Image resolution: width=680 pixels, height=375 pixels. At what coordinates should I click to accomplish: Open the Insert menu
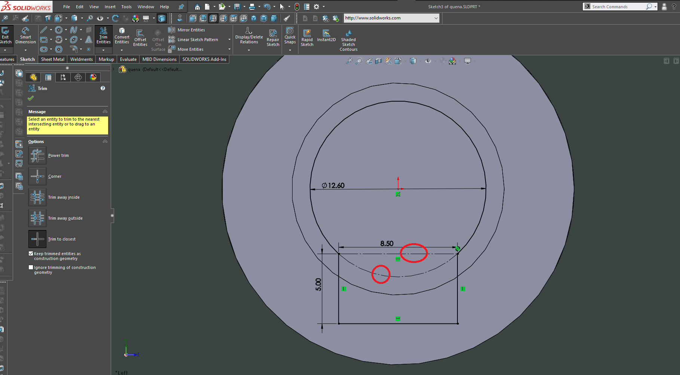(110, 7)
